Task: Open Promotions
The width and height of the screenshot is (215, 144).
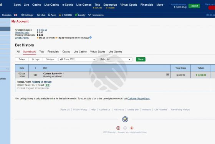Action: [96, 15]
